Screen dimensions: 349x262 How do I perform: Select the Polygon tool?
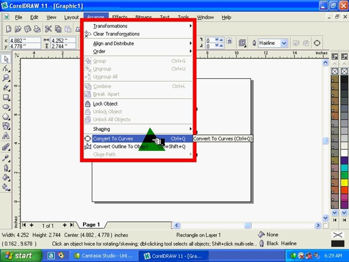tap(6, 116)
